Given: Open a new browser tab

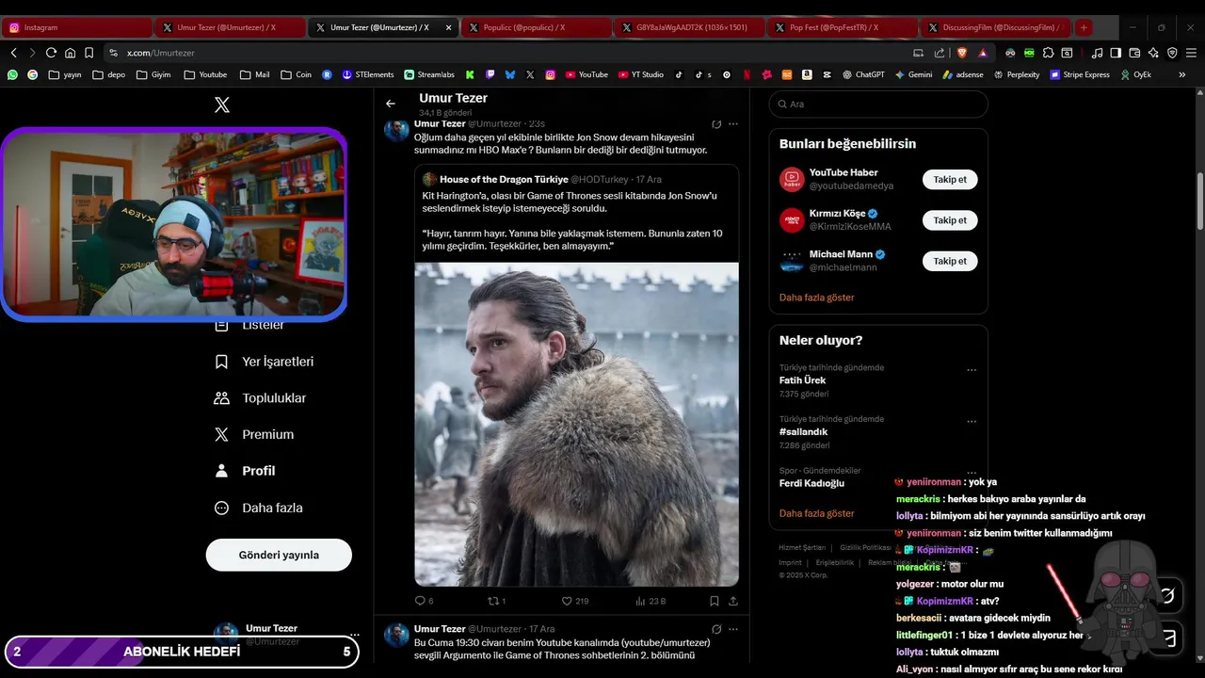Looking at the screenshot, I should (x=1084, y=27).
